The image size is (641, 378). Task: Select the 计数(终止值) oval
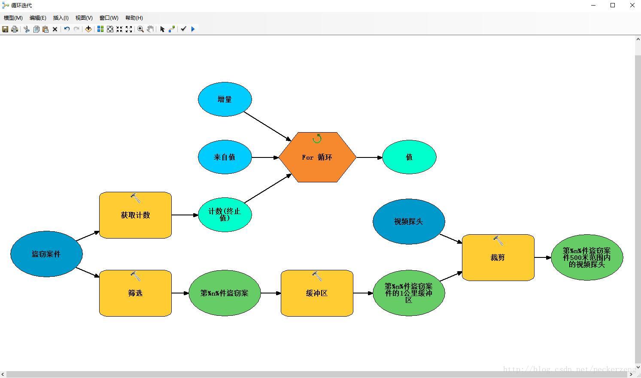click(x=225, y=215)
